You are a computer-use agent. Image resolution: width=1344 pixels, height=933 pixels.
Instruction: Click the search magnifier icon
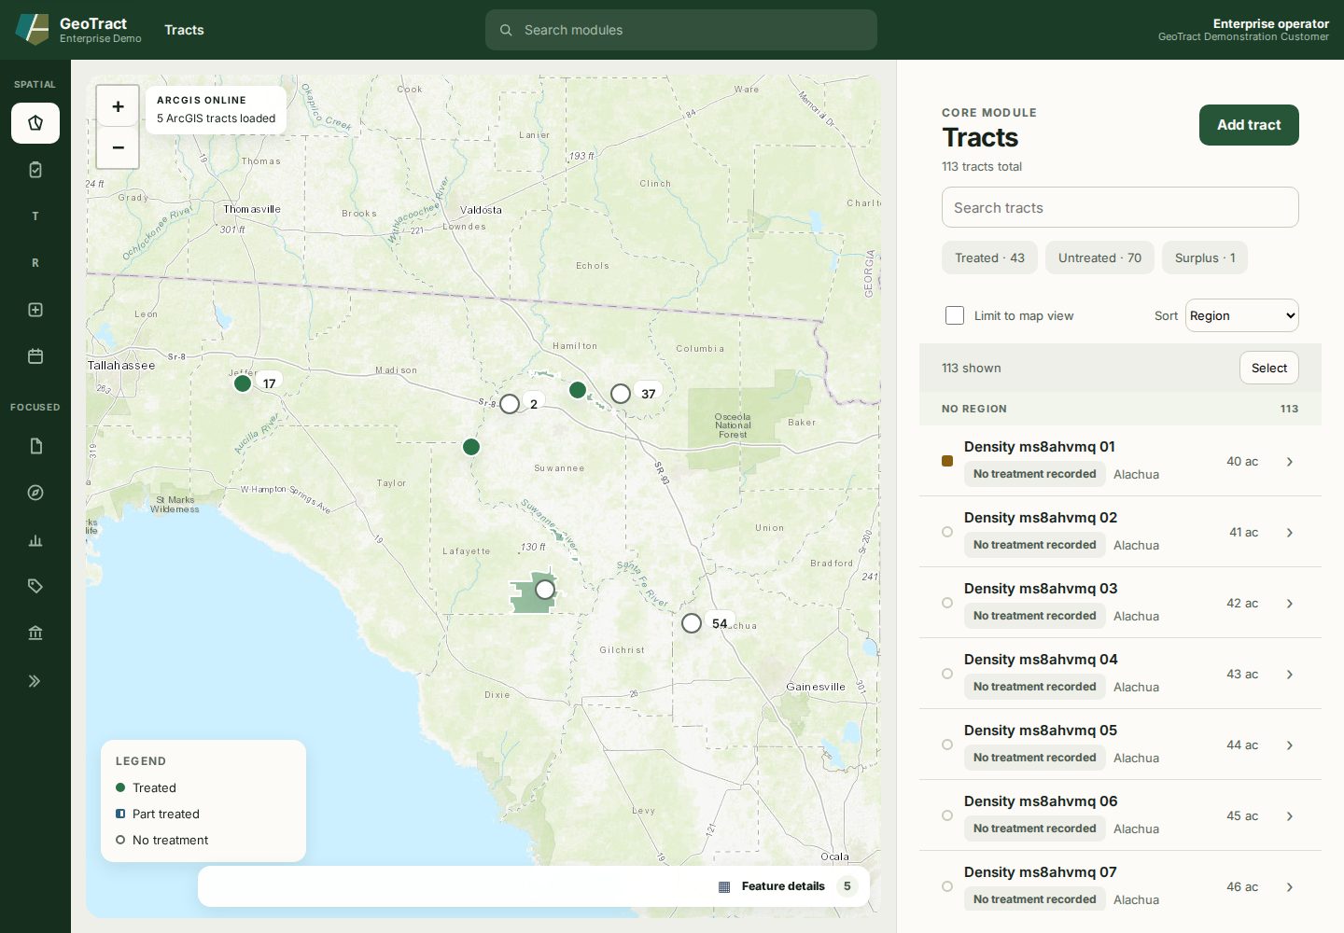[506, 30]
